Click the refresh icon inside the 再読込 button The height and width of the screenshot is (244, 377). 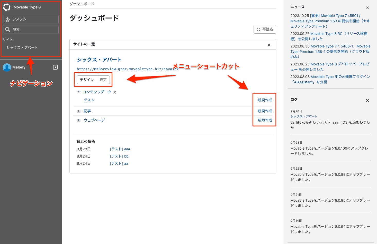click(x=259, y=29)
